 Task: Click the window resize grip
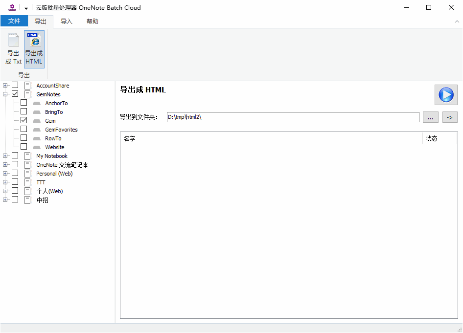460,330
